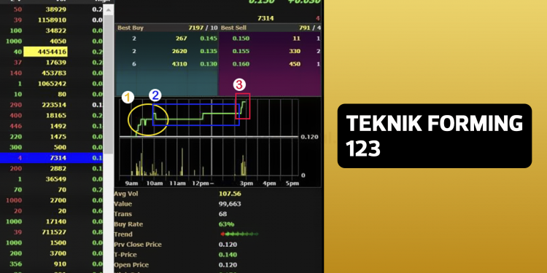547x273 pixels.
Task: Click the sell price 0.155
Action: pyautogui.click(x=241, y=51)
